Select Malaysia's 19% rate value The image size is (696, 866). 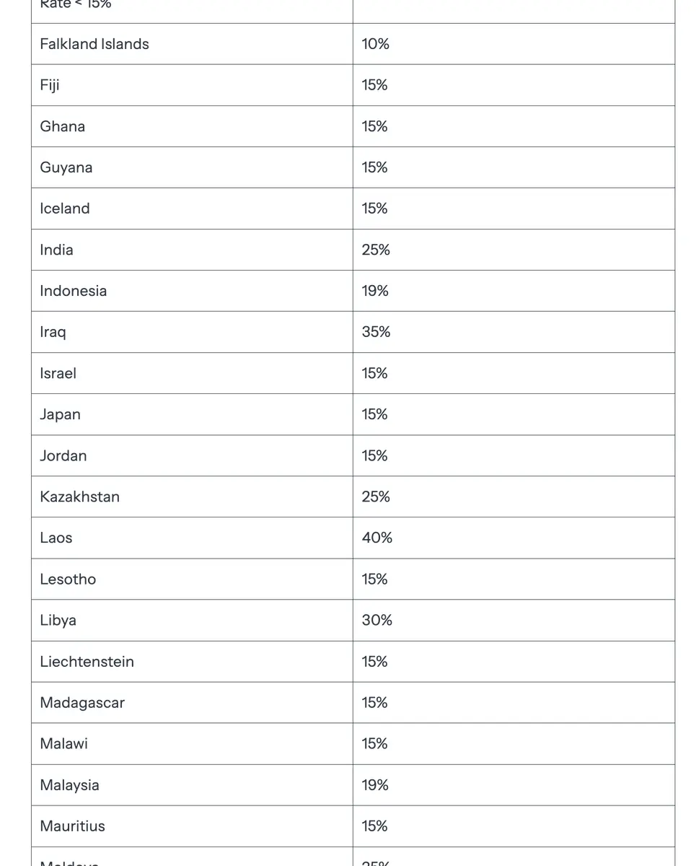375,785
